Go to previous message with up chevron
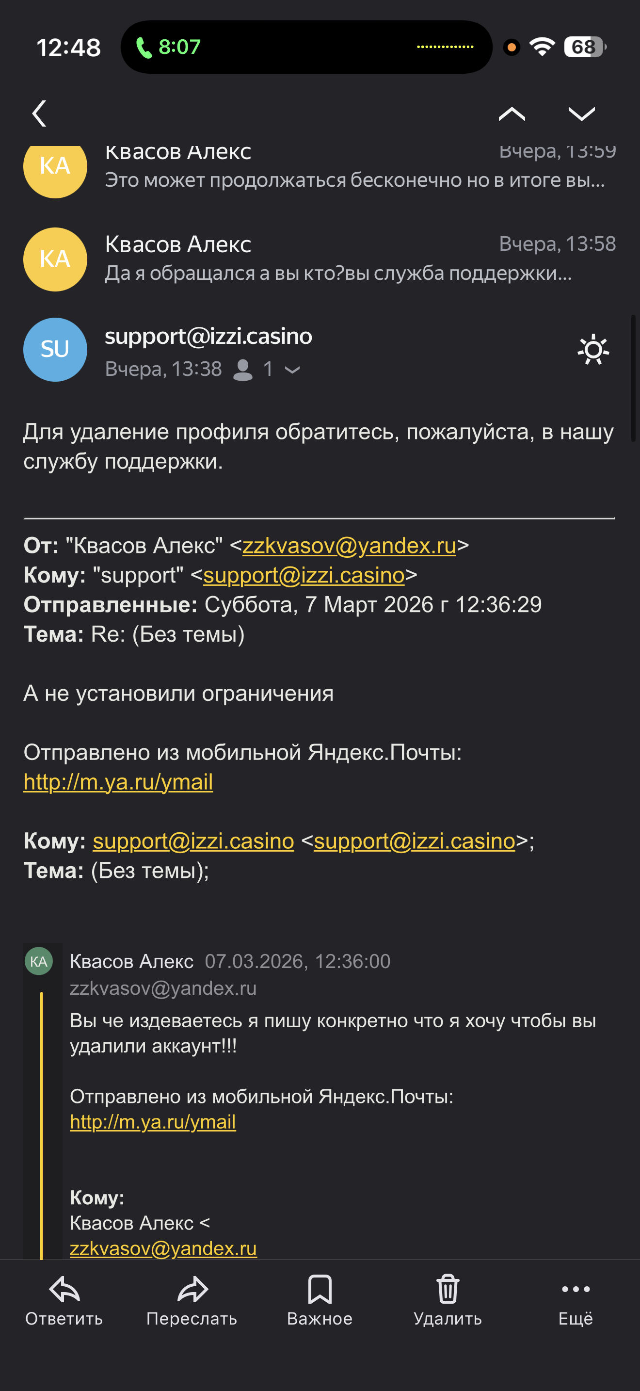This screenshot has width=640, height=1391. click(511, 113)
